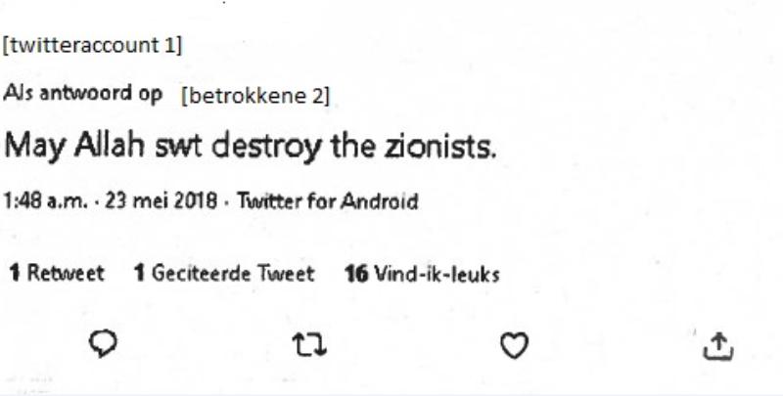783x396 pixels.
Task: Open the [twitteraccount 1] profile
Action: tap(93, 45)
